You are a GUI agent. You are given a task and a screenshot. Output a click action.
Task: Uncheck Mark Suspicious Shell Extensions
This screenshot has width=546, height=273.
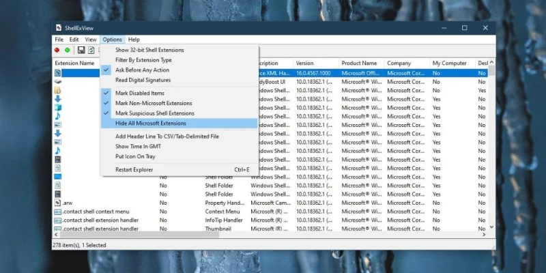tap(155, 113)
